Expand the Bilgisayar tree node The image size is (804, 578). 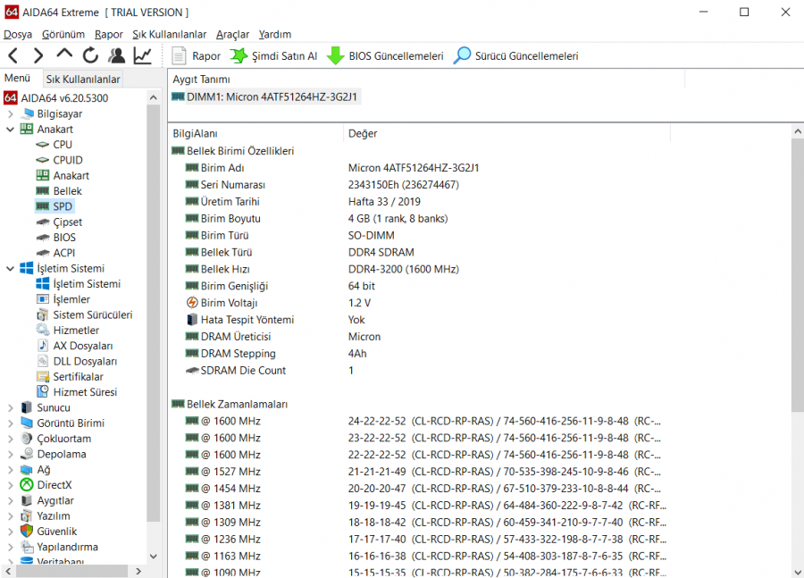(x=10, y=113)
